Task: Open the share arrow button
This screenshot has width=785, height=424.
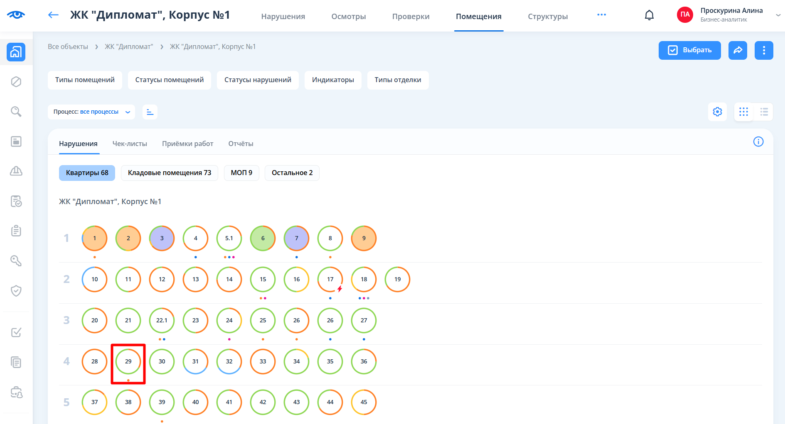Action: pyautogui.click(x=738, y=50)
